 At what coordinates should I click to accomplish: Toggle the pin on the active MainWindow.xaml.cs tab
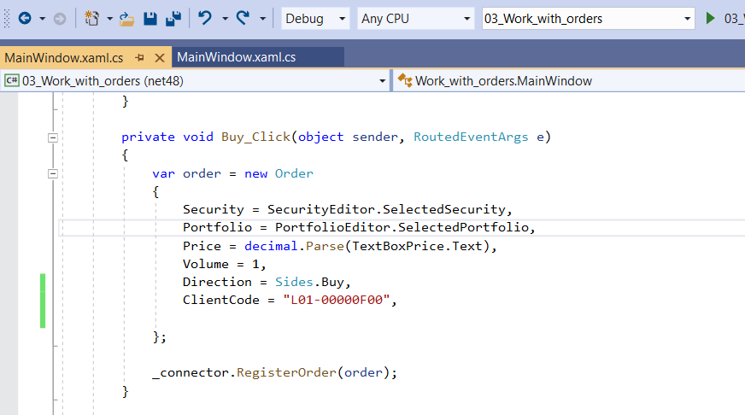139,58
